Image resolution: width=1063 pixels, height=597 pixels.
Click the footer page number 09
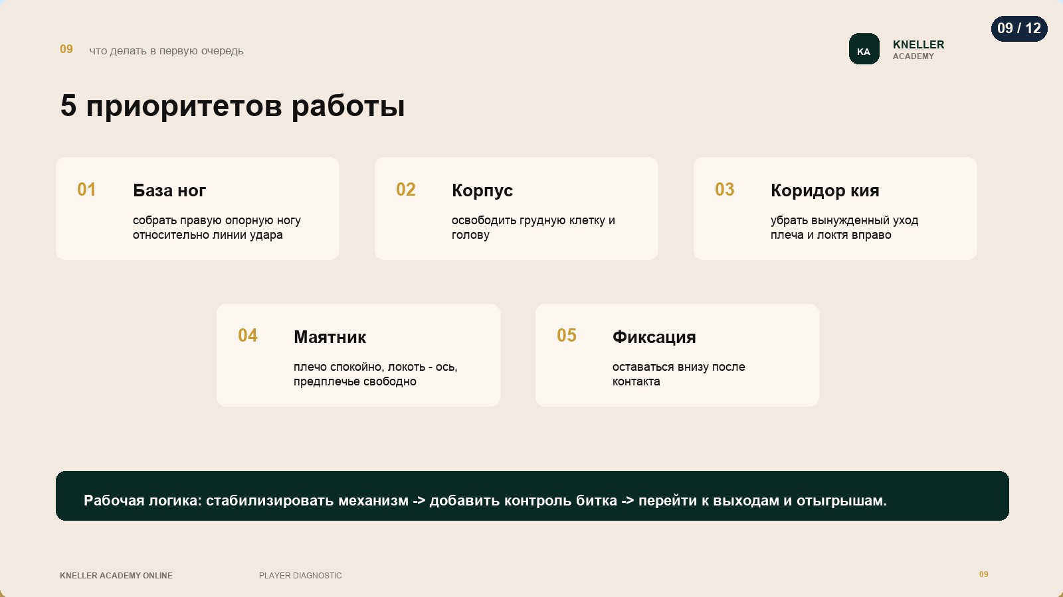[x=983, y=574]
